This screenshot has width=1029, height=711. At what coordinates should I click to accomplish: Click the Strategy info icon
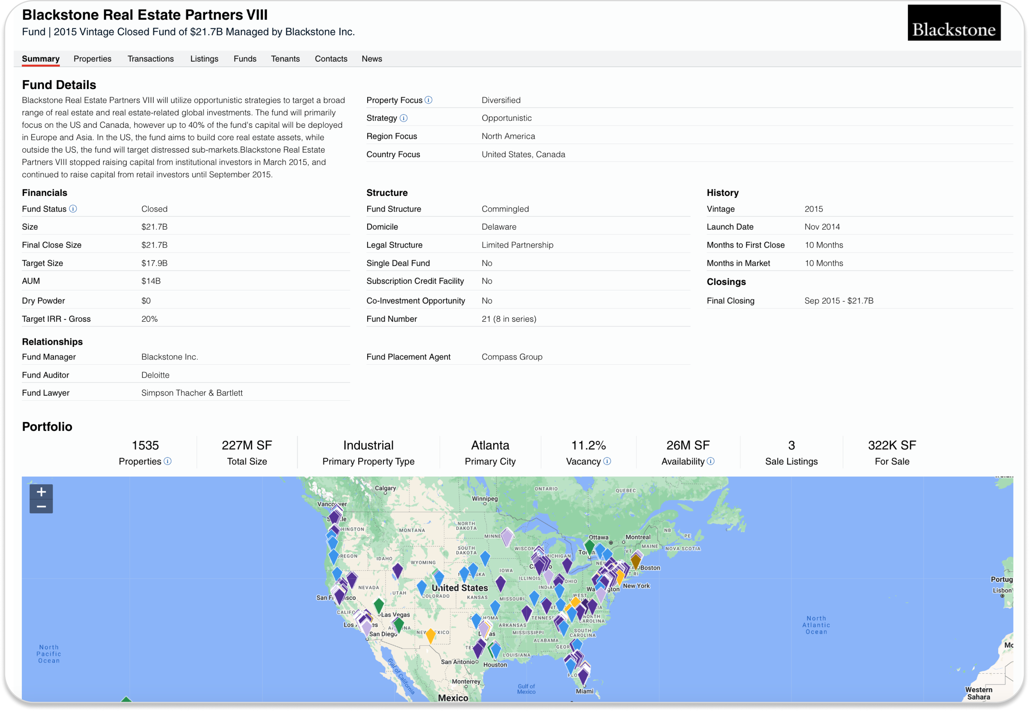403,118
